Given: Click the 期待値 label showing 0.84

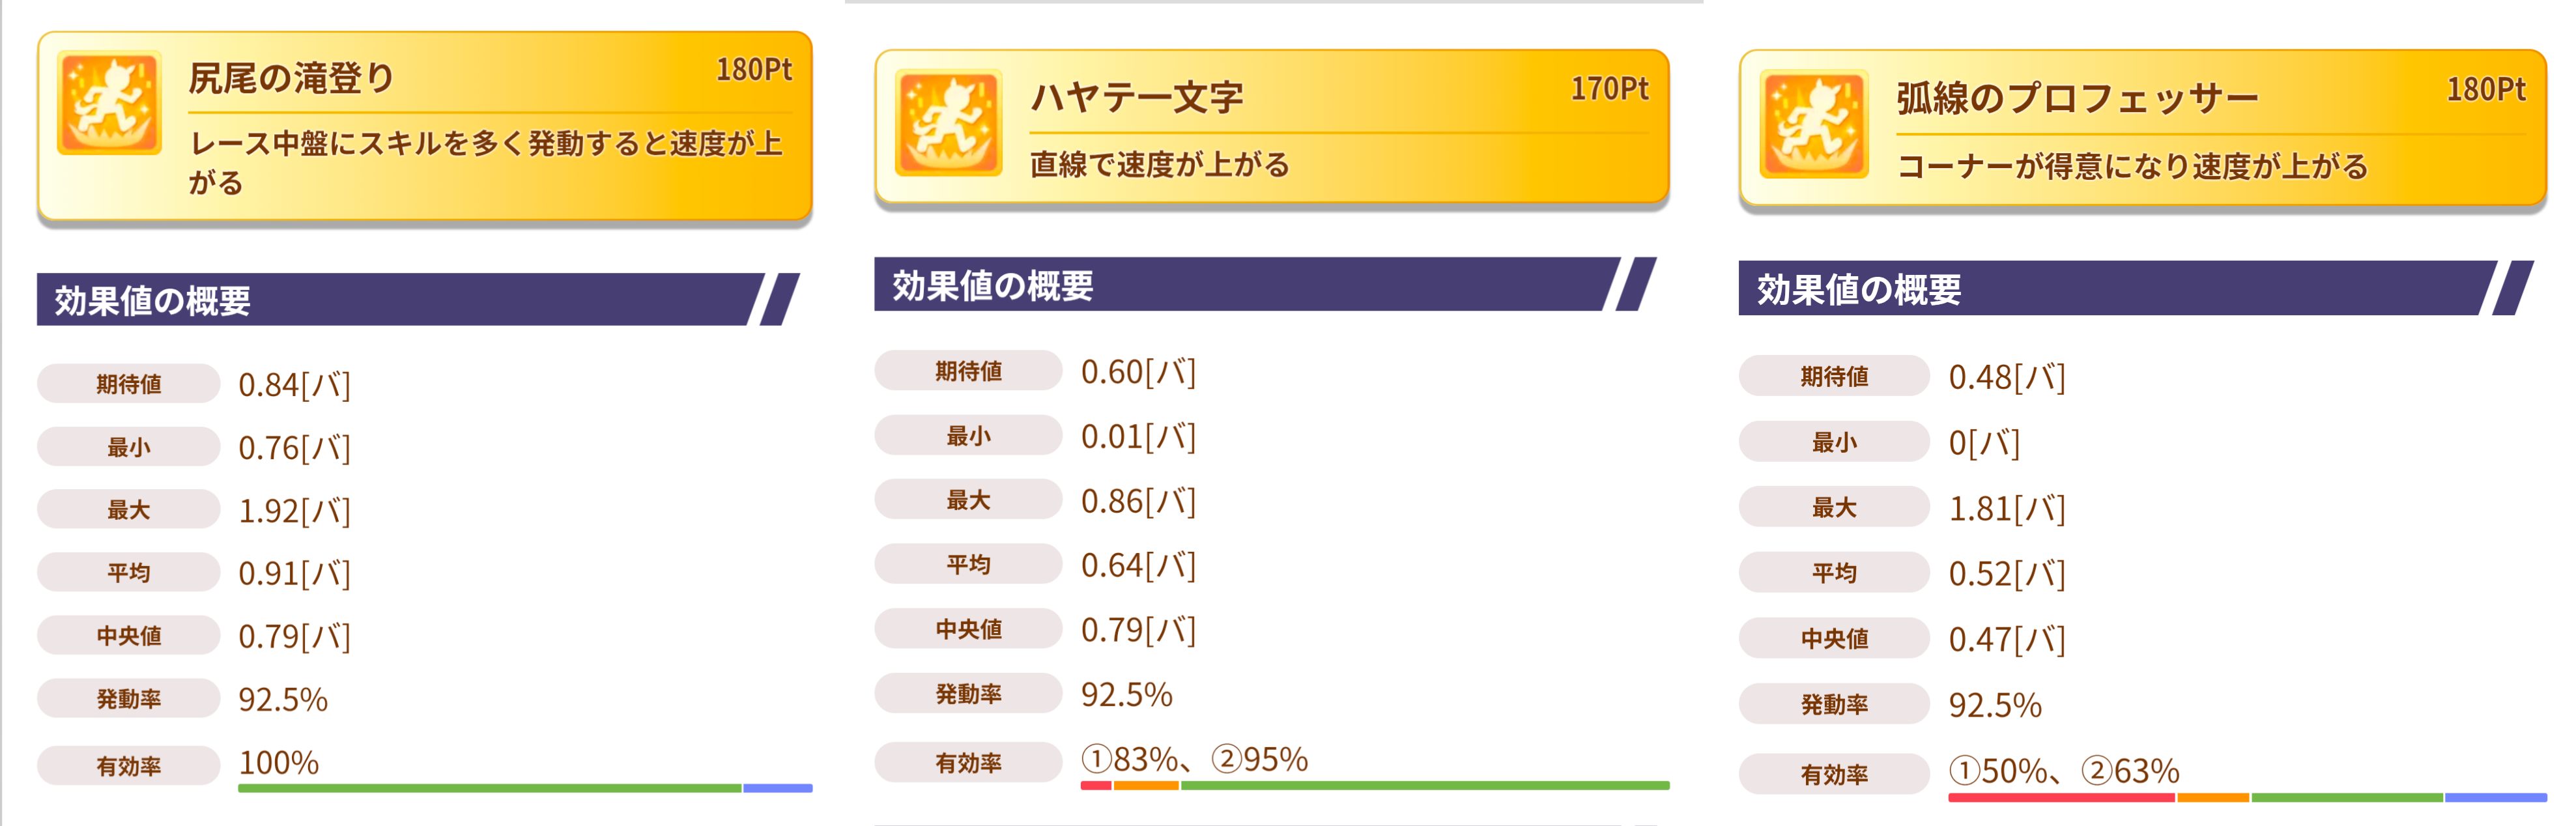Looking at the screenshot, I should coord(128,384).
